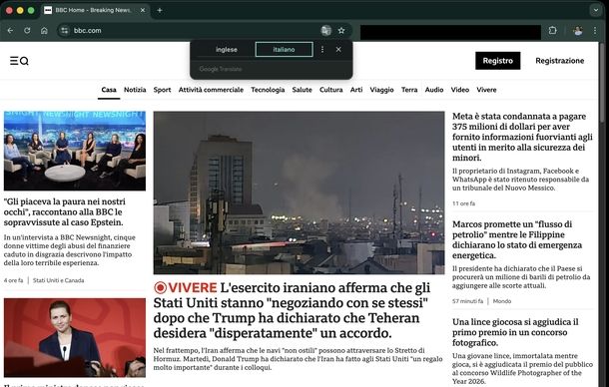Open a new browser tab
This screenshot has width=609, height=387.
[160, 11]
